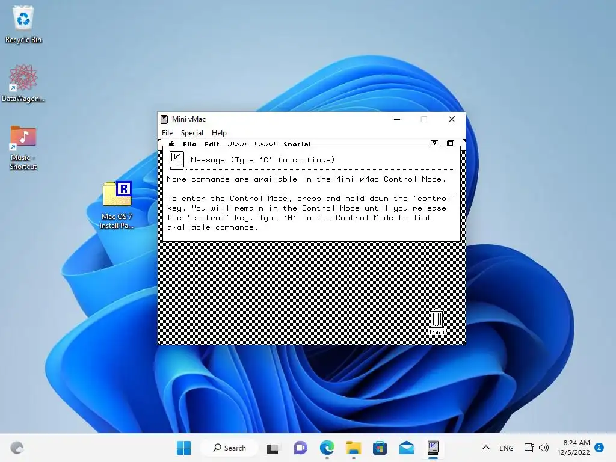Open the emulated Mac Edit menu
Viewport: 616px width, 462px height.
click(212, 144)
